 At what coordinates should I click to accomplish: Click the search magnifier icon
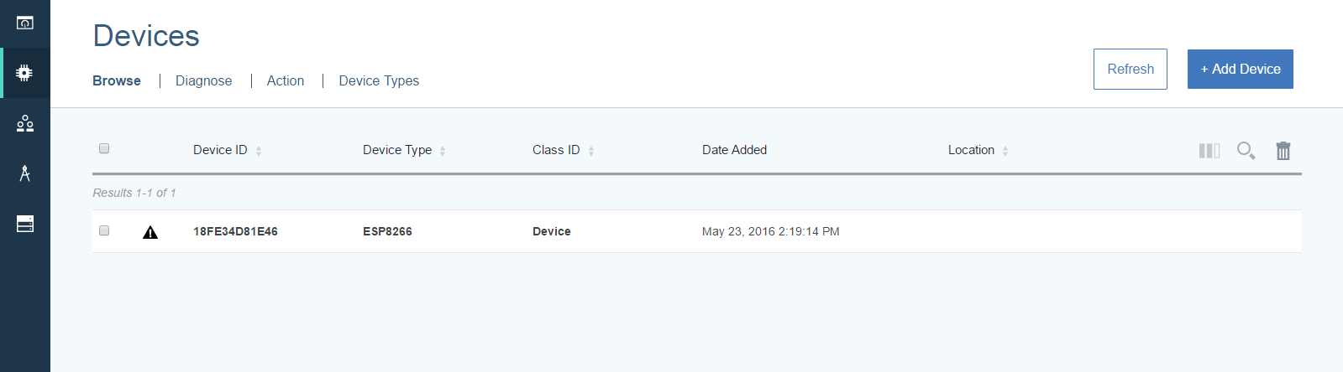(x=1246, y=151)
